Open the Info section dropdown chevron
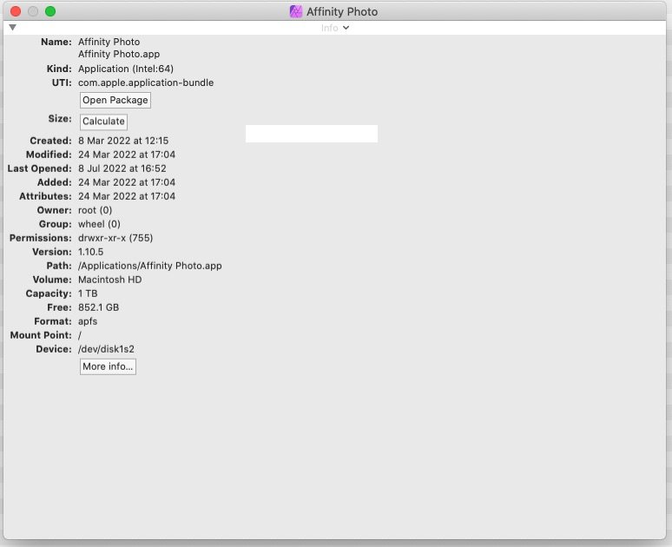 (346, 28)
